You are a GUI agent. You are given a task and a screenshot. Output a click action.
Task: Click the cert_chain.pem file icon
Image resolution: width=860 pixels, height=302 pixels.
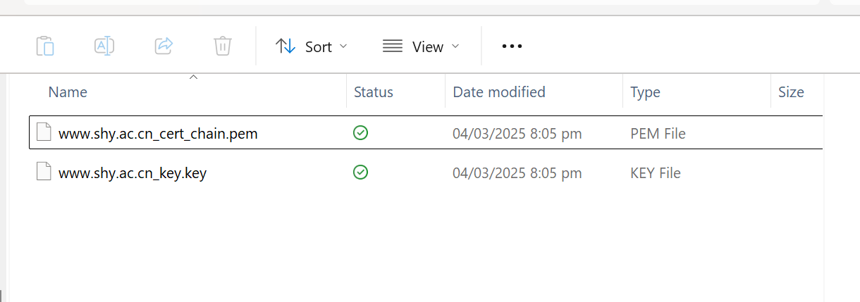(44, 132)
